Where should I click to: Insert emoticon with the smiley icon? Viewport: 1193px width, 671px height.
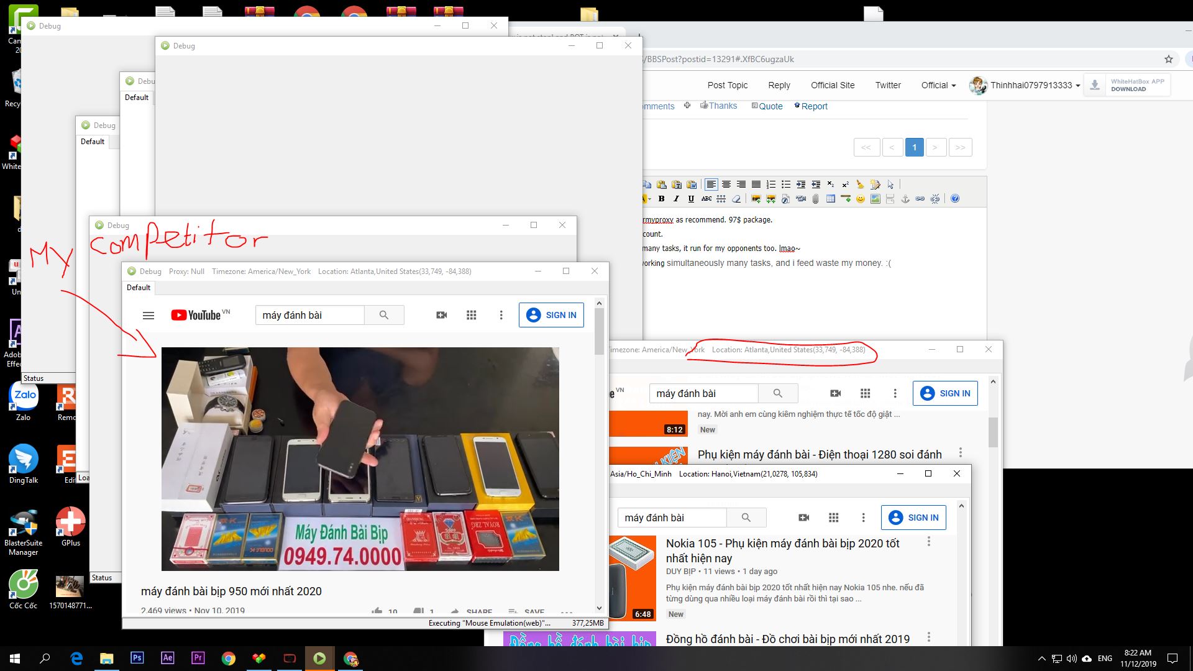[x=860, y=199]
